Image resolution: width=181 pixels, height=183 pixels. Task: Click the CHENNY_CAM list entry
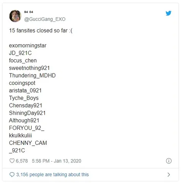coord(28,143)
